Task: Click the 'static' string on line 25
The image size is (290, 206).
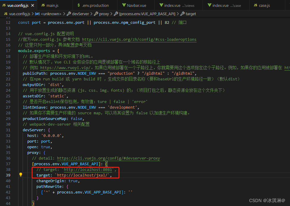Action: tap(57, 96)
